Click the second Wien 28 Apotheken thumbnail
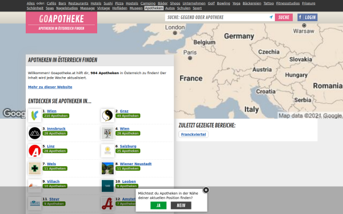 (x=107, y=133)
